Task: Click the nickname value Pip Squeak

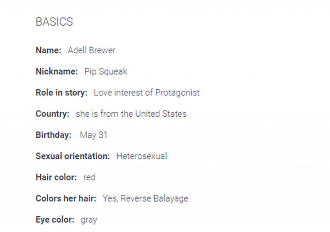Action: tap(106, 71)
